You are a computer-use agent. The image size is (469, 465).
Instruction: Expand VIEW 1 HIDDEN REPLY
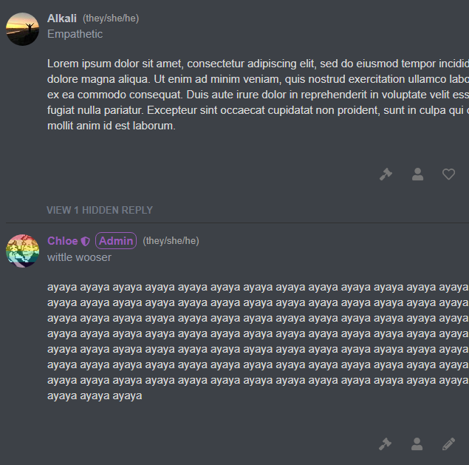click(x=100, y=210)
